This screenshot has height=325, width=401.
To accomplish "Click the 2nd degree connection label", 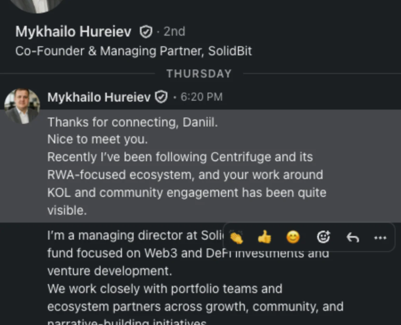I will click(x=174, y=32).
